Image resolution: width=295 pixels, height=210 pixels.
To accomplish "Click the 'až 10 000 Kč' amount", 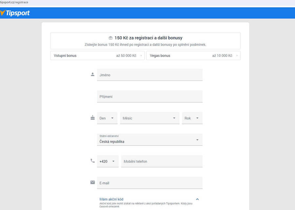I will click(222, 56).
